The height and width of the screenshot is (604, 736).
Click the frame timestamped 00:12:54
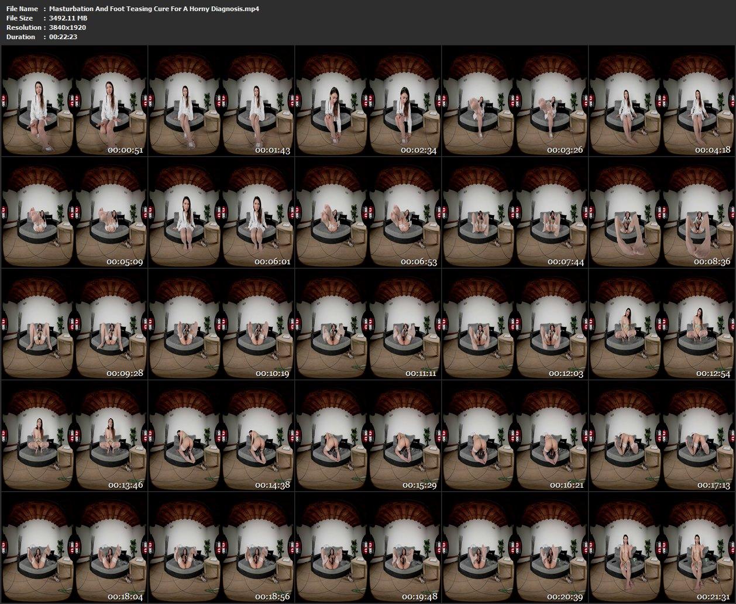tap(662, 324)
